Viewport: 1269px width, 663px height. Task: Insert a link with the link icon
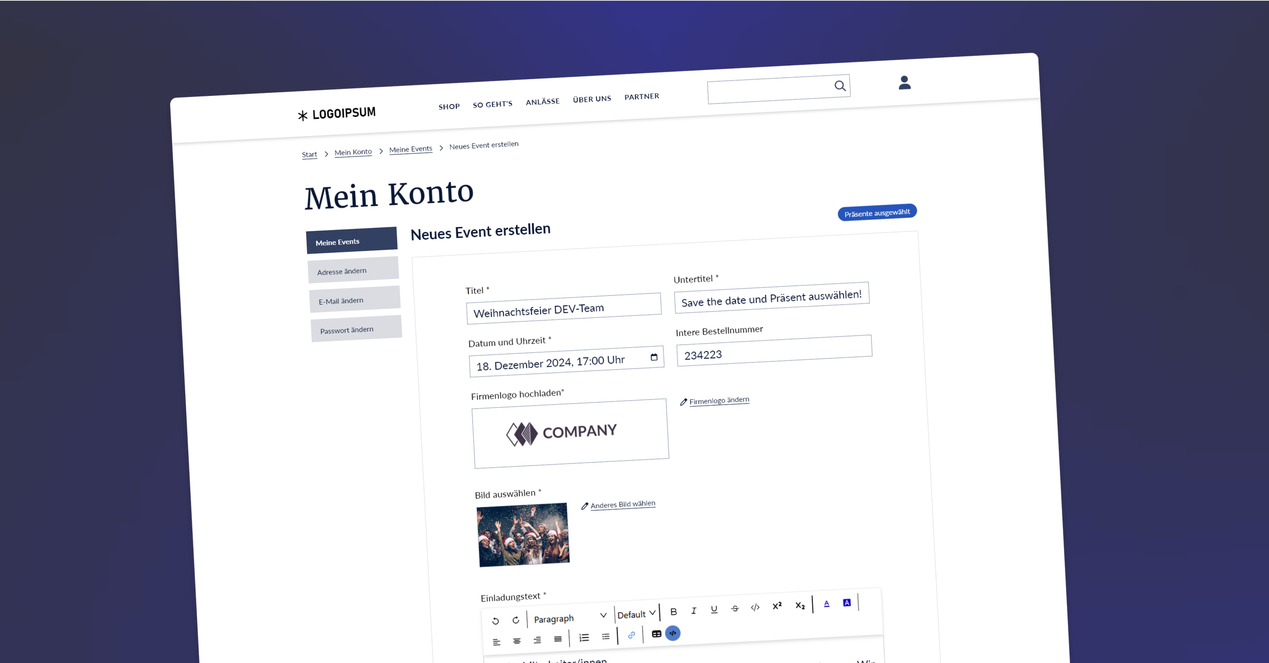pyautogui.click(x=631, y=635)
